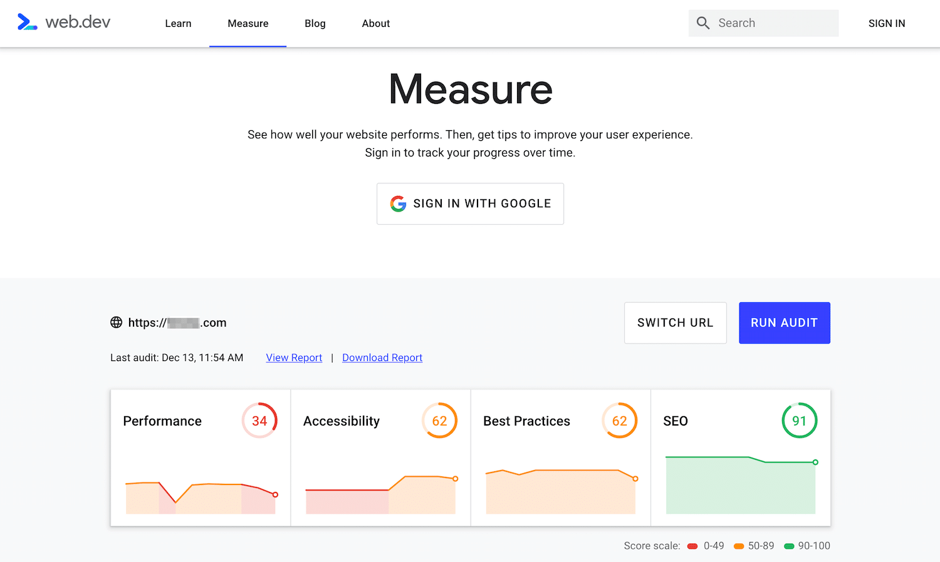
Task: Click the RUN AUDIT button
Action: pos(784,322)
